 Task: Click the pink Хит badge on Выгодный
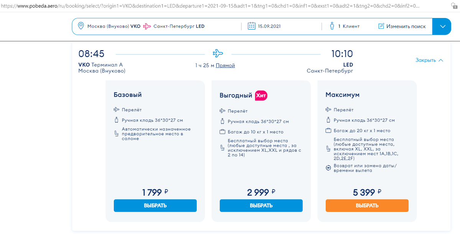(261, 95)
